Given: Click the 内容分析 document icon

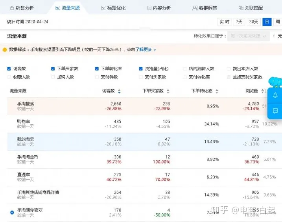Looking at the screenshot, I should tap(149, 8).
